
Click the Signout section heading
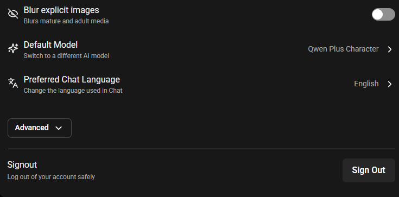(22, 164)
